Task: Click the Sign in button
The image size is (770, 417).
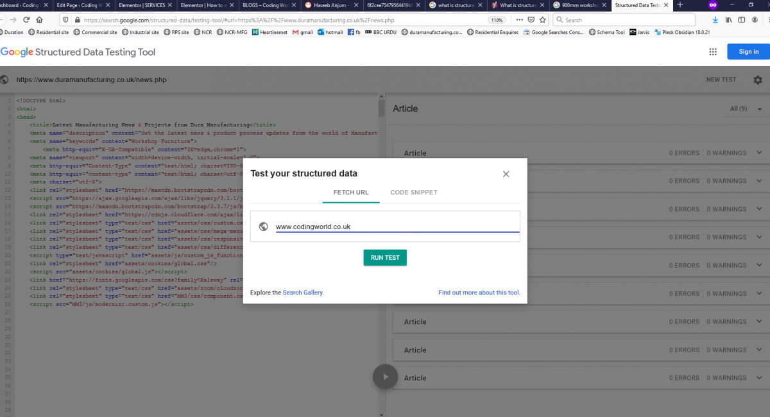Action: (x=748, y=52)
